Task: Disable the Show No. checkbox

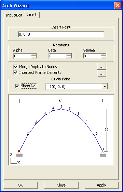Action: (17, 86)
